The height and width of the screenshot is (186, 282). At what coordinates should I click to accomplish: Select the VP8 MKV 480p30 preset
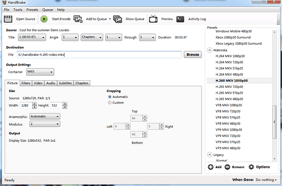coord(228,124)
